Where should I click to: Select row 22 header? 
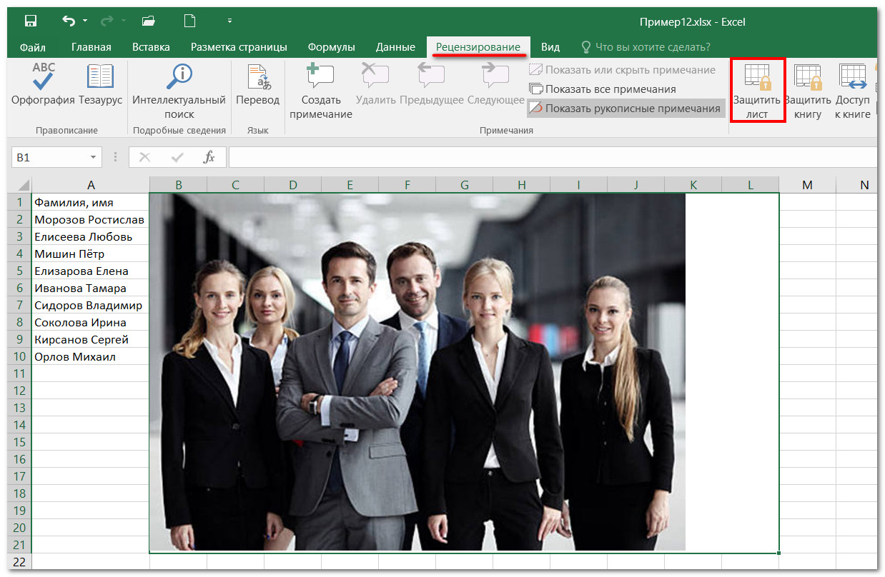tap(21, 562)
